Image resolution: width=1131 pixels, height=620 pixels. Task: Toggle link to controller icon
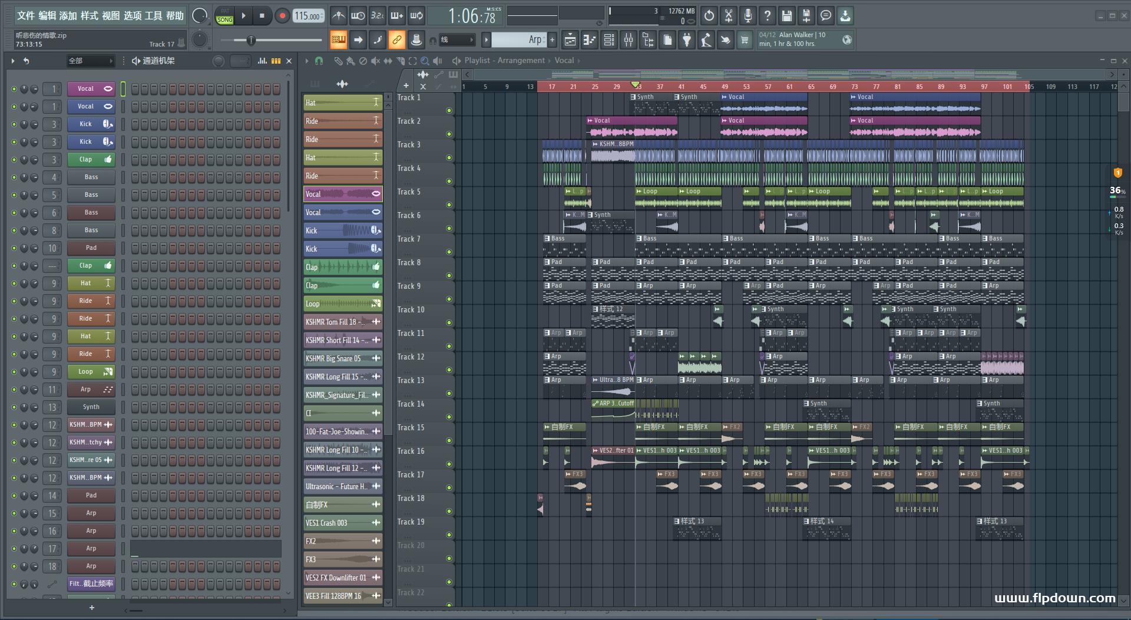[x=396, y=40]
